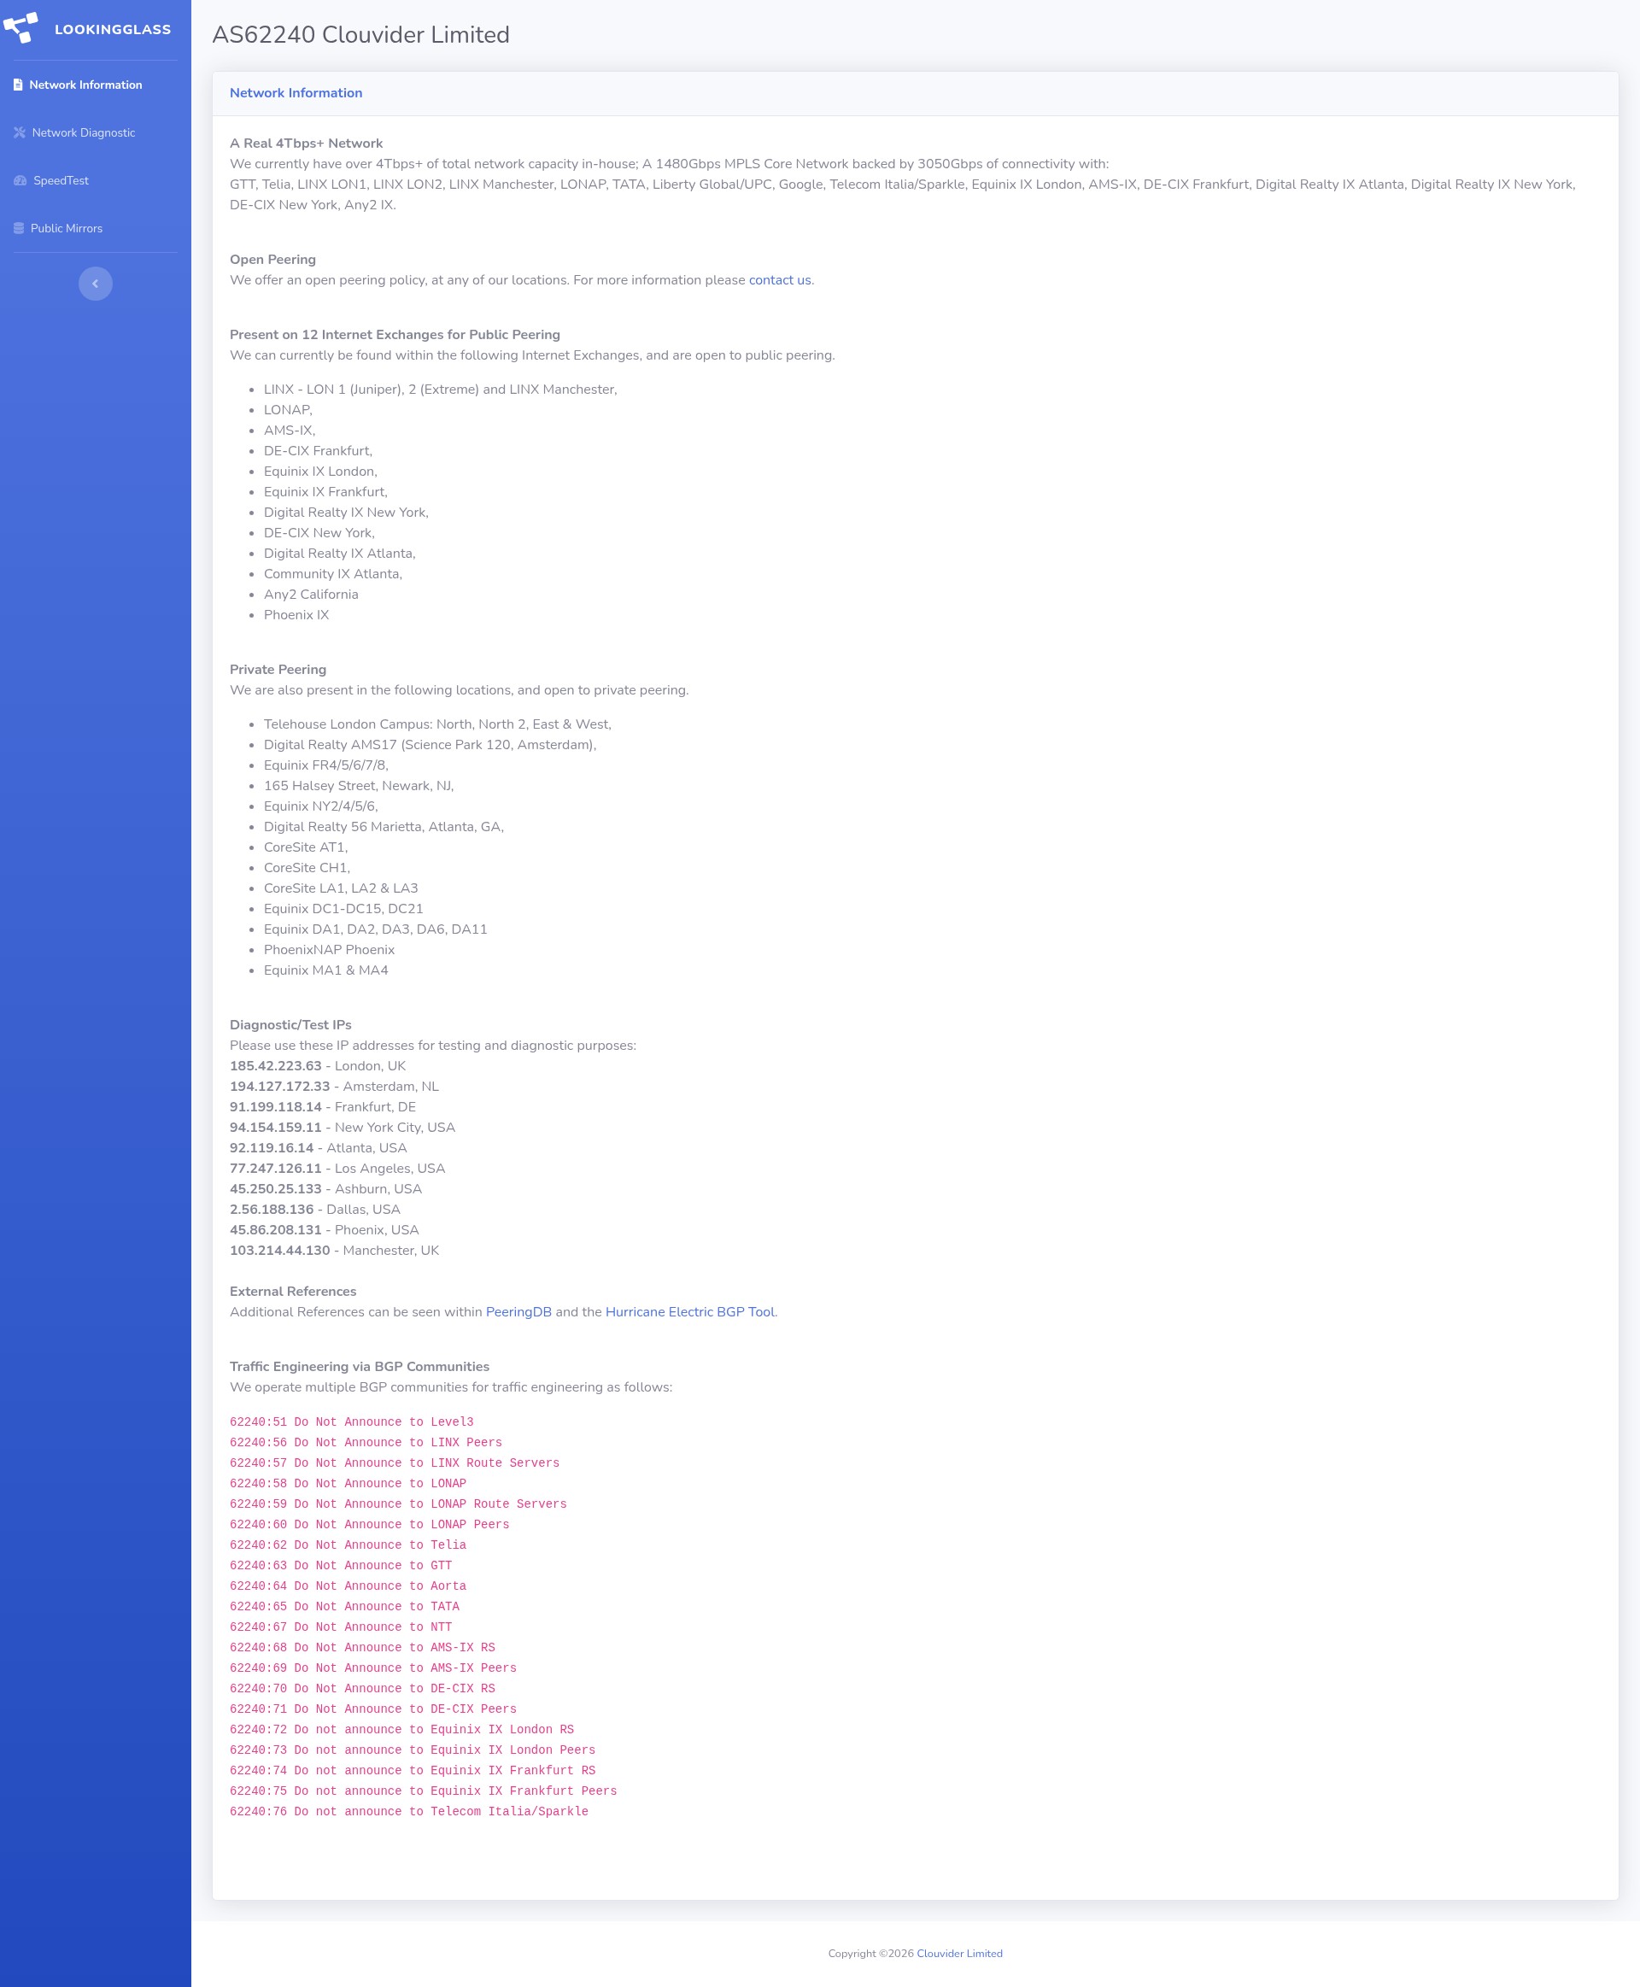The width and height of the screenshot is (1640, 1987).
Task: Click '165 Halsey Street, Newark, NJ,' item
Action: [359, 786]
